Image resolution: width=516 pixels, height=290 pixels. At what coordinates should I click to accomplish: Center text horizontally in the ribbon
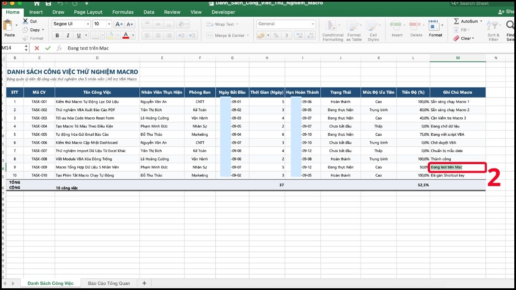point(158,36)
